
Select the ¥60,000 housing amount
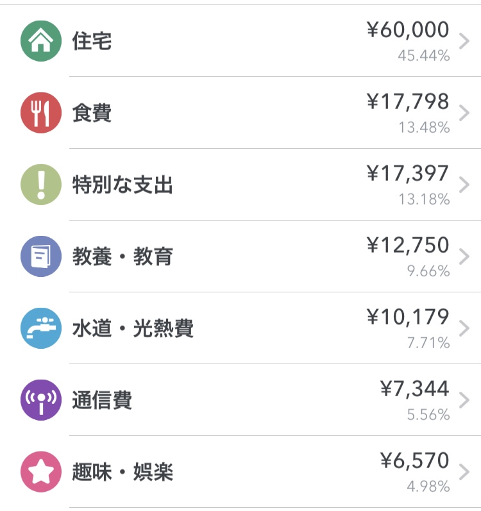coord(408,30)
